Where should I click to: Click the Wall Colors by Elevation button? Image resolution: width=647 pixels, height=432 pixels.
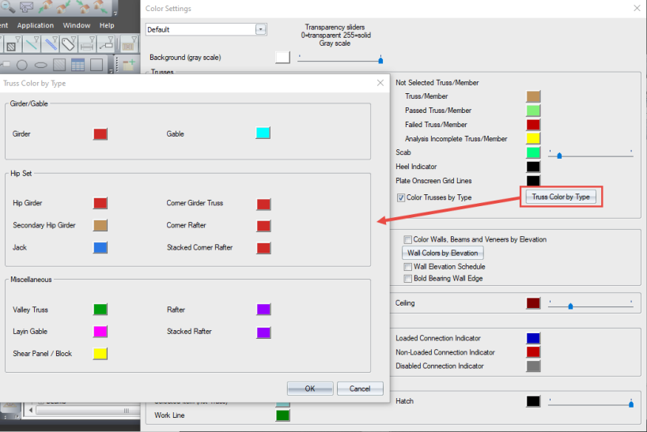[443, 253]
